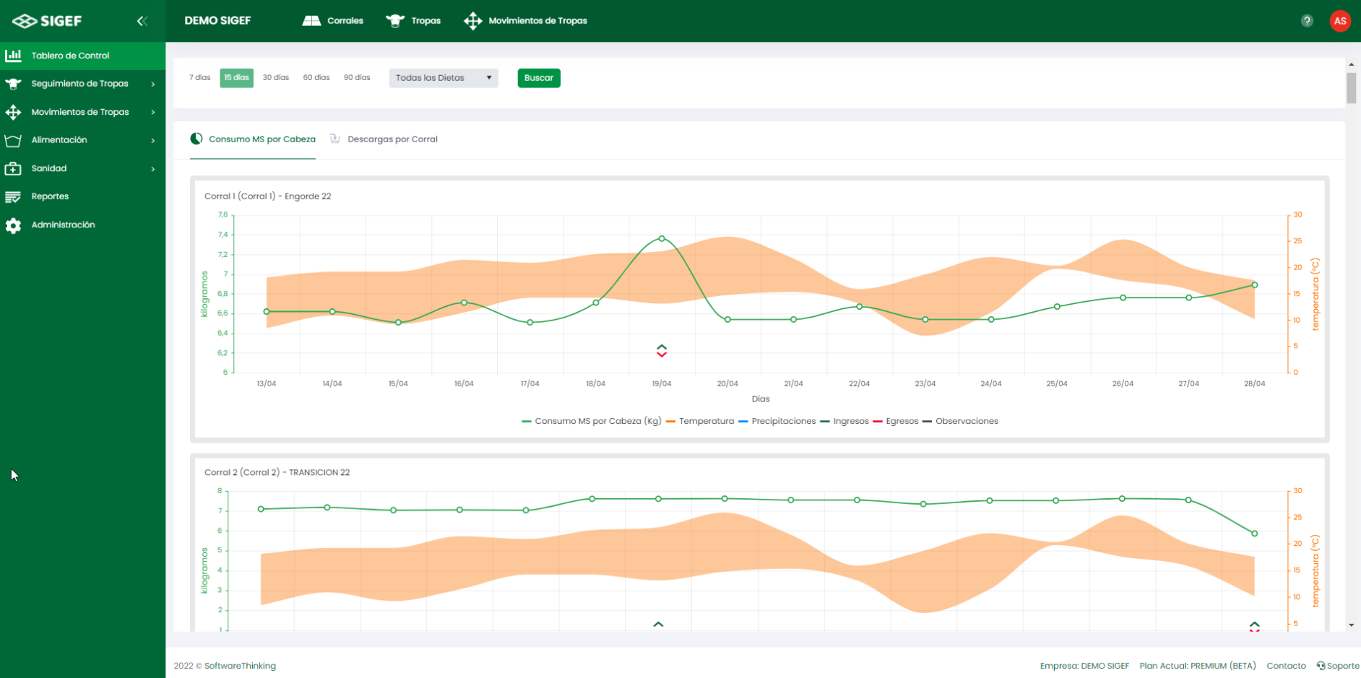Open the Contacto link in footer
The image size is (1361, 678).
click(1286, 666)
